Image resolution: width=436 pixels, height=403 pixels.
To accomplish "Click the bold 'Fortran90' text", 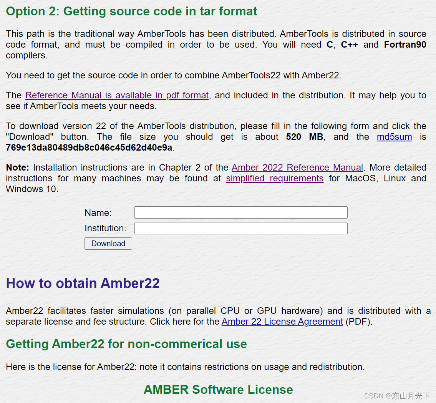I will (x=405, y=45).
